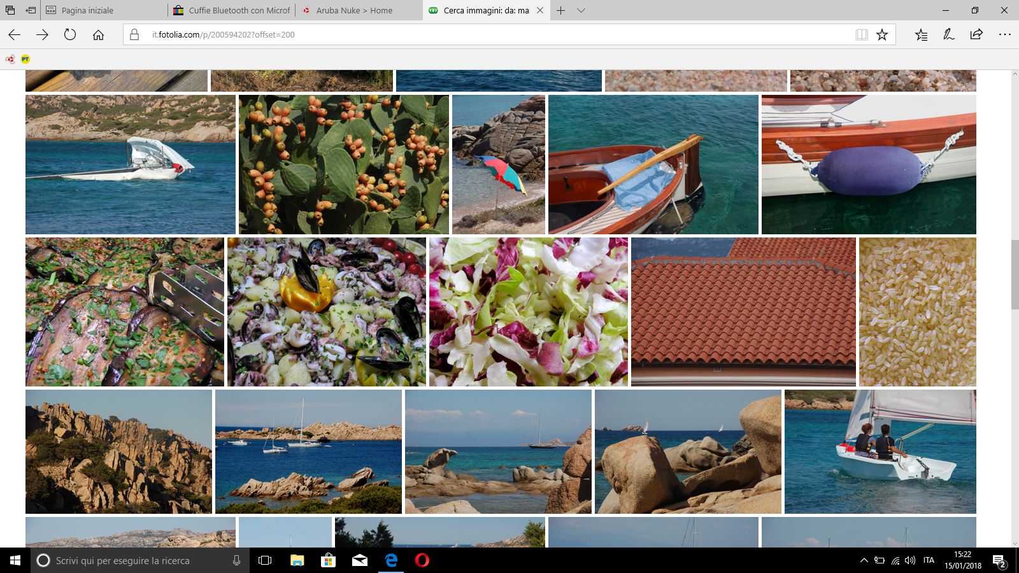Add page to favorites with star icon
The image size is (1019, 573).
[882, 35]
